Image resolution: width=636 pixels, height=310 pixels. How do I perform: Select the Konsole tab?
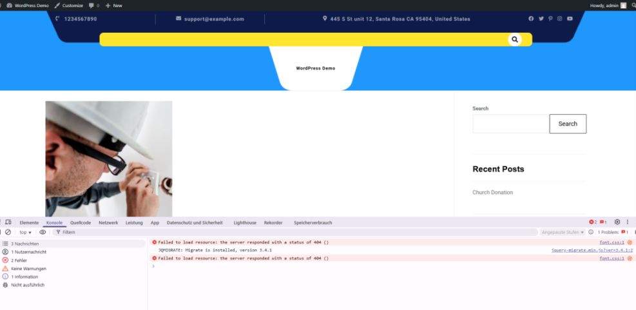click(x=54, y=223)
